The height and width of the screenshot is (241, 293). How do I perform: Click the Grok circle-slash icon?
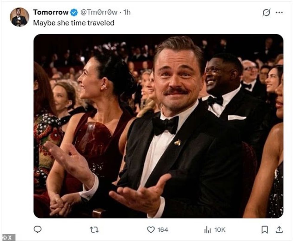(x=266, y=13)
